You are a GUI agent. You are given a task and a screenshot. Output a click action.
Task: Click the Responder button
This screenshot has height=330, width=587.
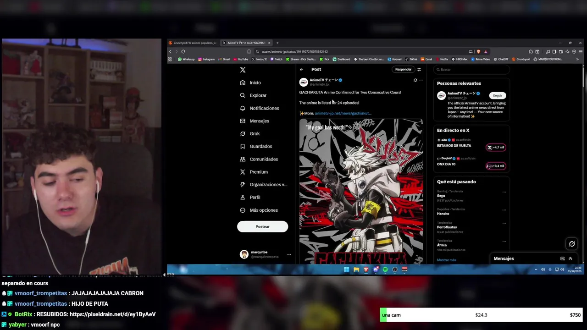[x=403, y=69]
